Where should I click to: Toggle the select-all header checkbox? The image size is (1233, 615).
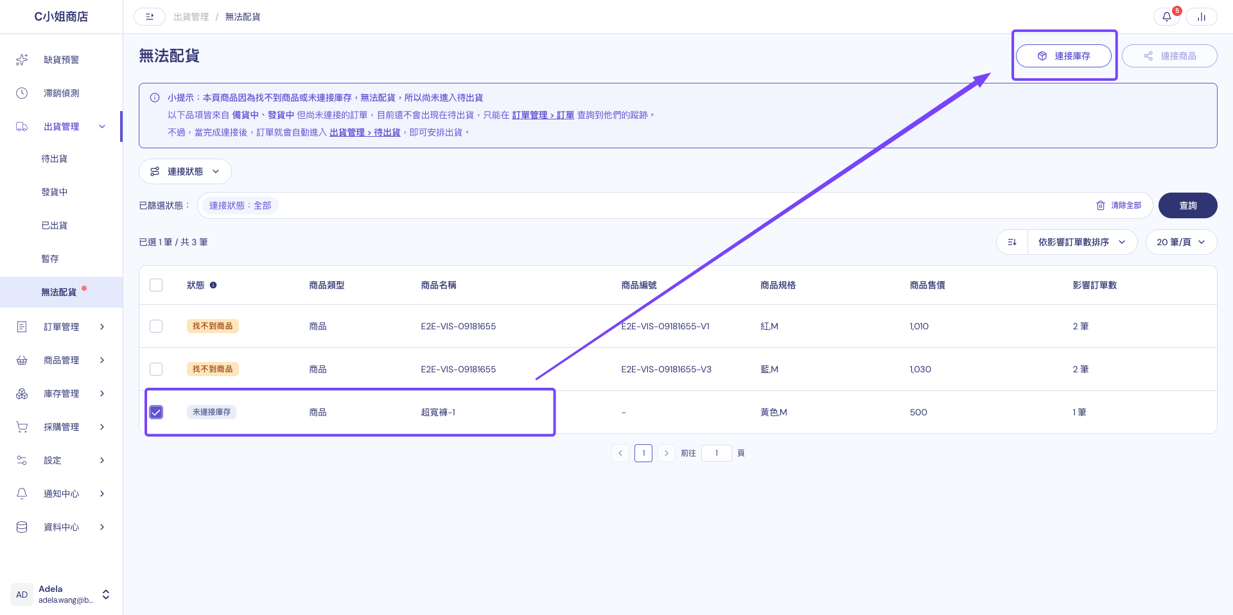pos(156,285)
